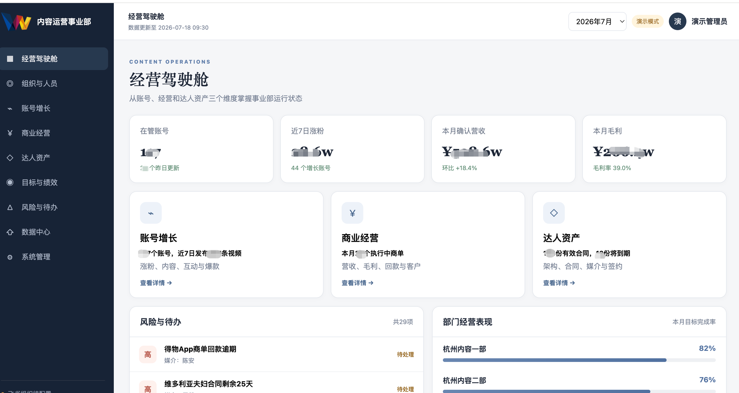Viewport: 739px width, 393px height.
Task: Click the yen icon beside 商业经营 in sidebar
Action: pyautogui.click(x=10, y=133)
